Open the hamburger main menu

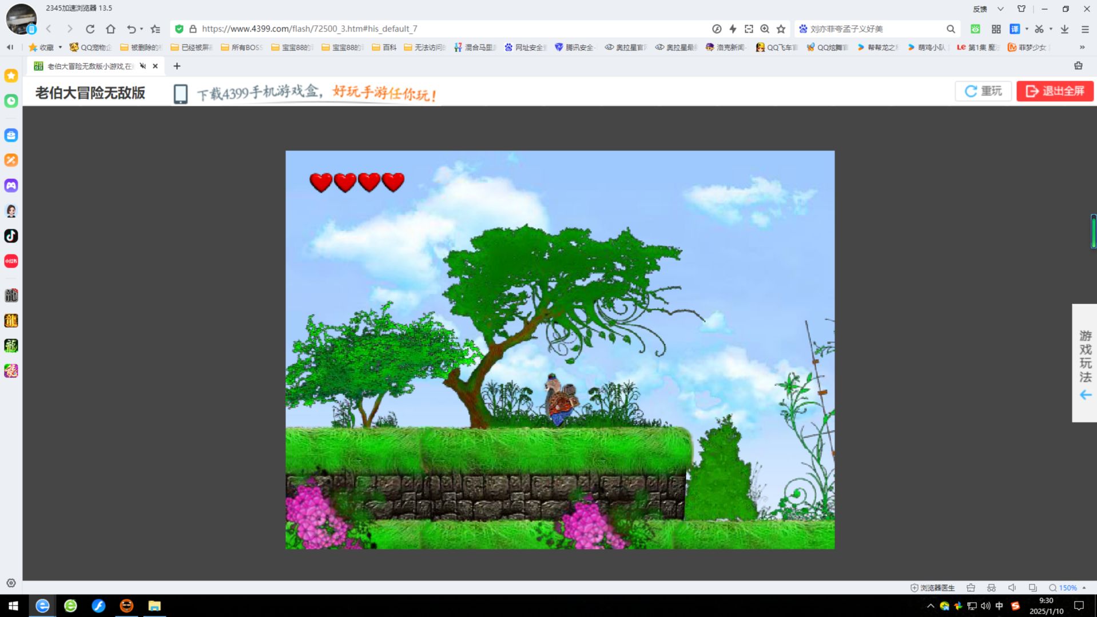coord(1085,29)
